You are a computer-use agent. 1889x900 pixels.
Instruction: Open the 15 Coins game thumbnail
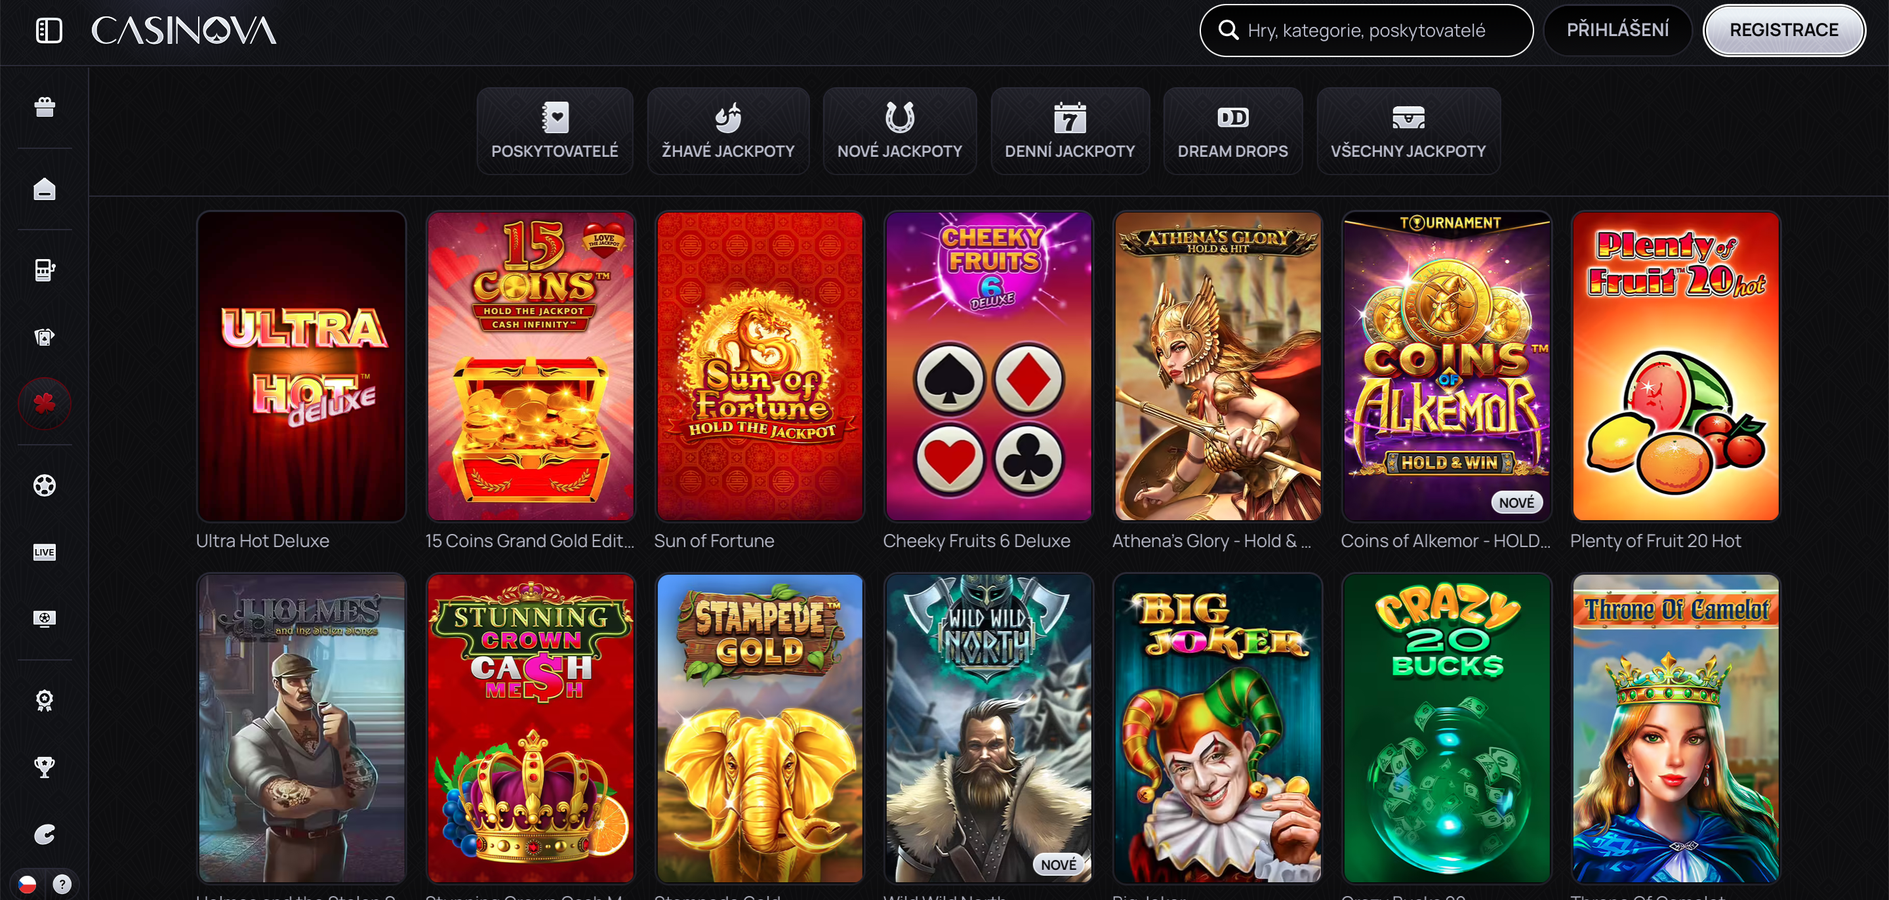(530, 366)
